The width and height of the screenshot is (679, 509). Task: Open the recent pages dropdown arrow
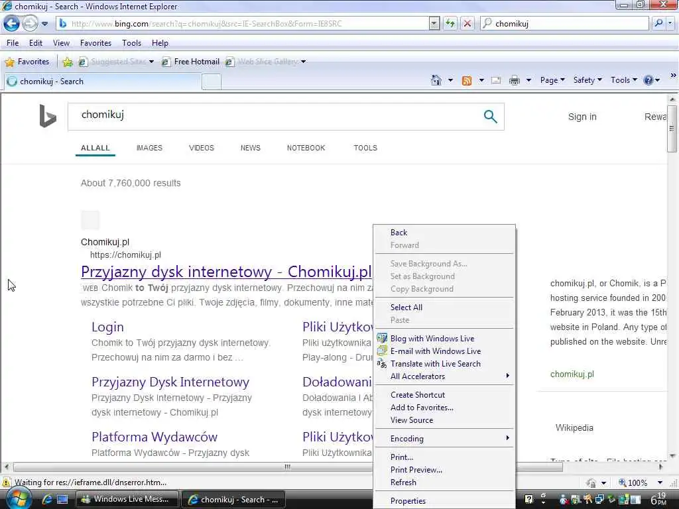pos(44,24)
